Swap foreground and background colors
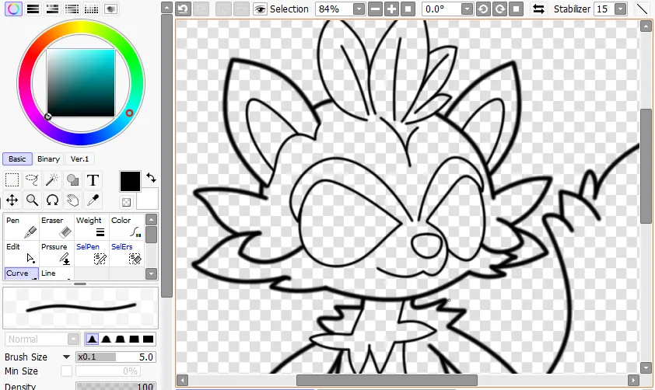This screenshot has width=655, height=390. point(151,178)
